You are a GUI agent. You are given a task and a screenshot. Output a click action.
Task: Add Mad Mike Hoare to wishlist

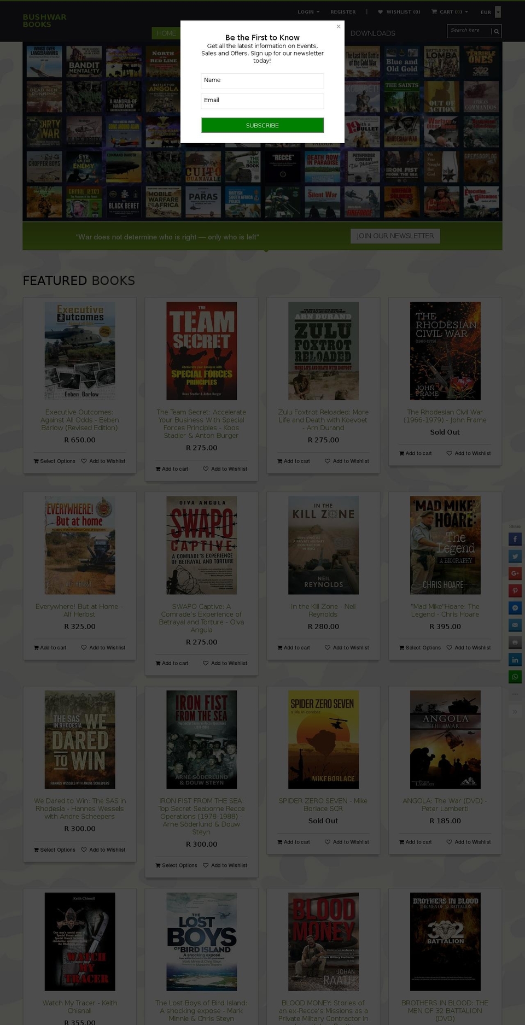tap(469, 648)
